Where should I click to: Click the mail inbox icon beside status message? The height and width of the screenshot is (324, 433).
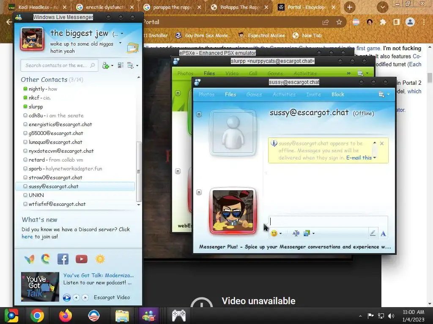(133, 48)
